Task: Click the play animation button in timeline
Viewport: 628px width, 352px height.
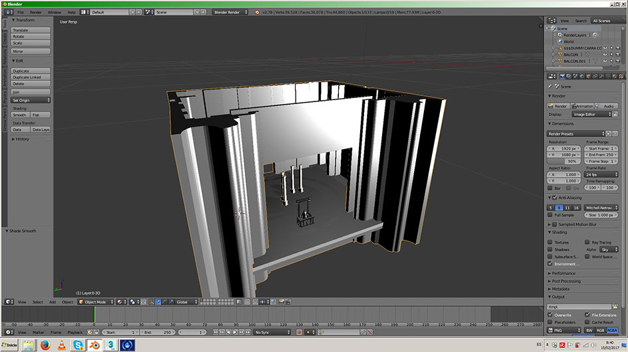Action: 235,332
